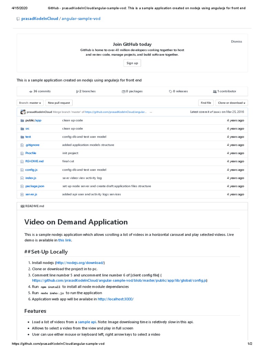Open the prasadKodeInCloud owner link
The image size is (264, 352).
[40, 19]
